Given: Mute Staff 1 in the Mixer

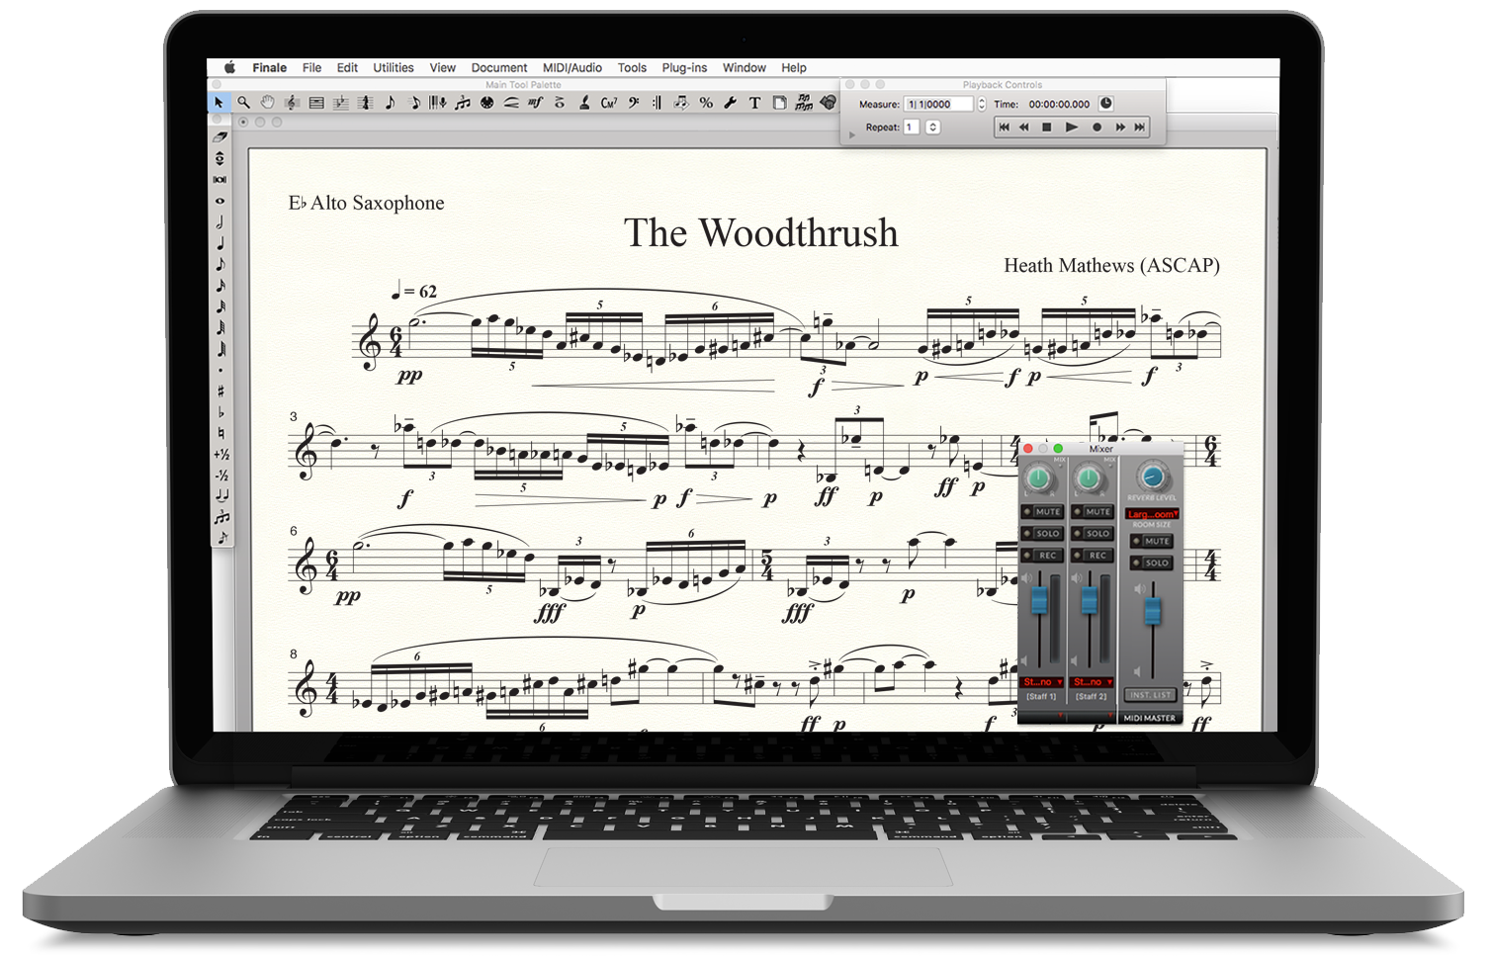Looking at the screenshot, I should (x=1045, y=512).
